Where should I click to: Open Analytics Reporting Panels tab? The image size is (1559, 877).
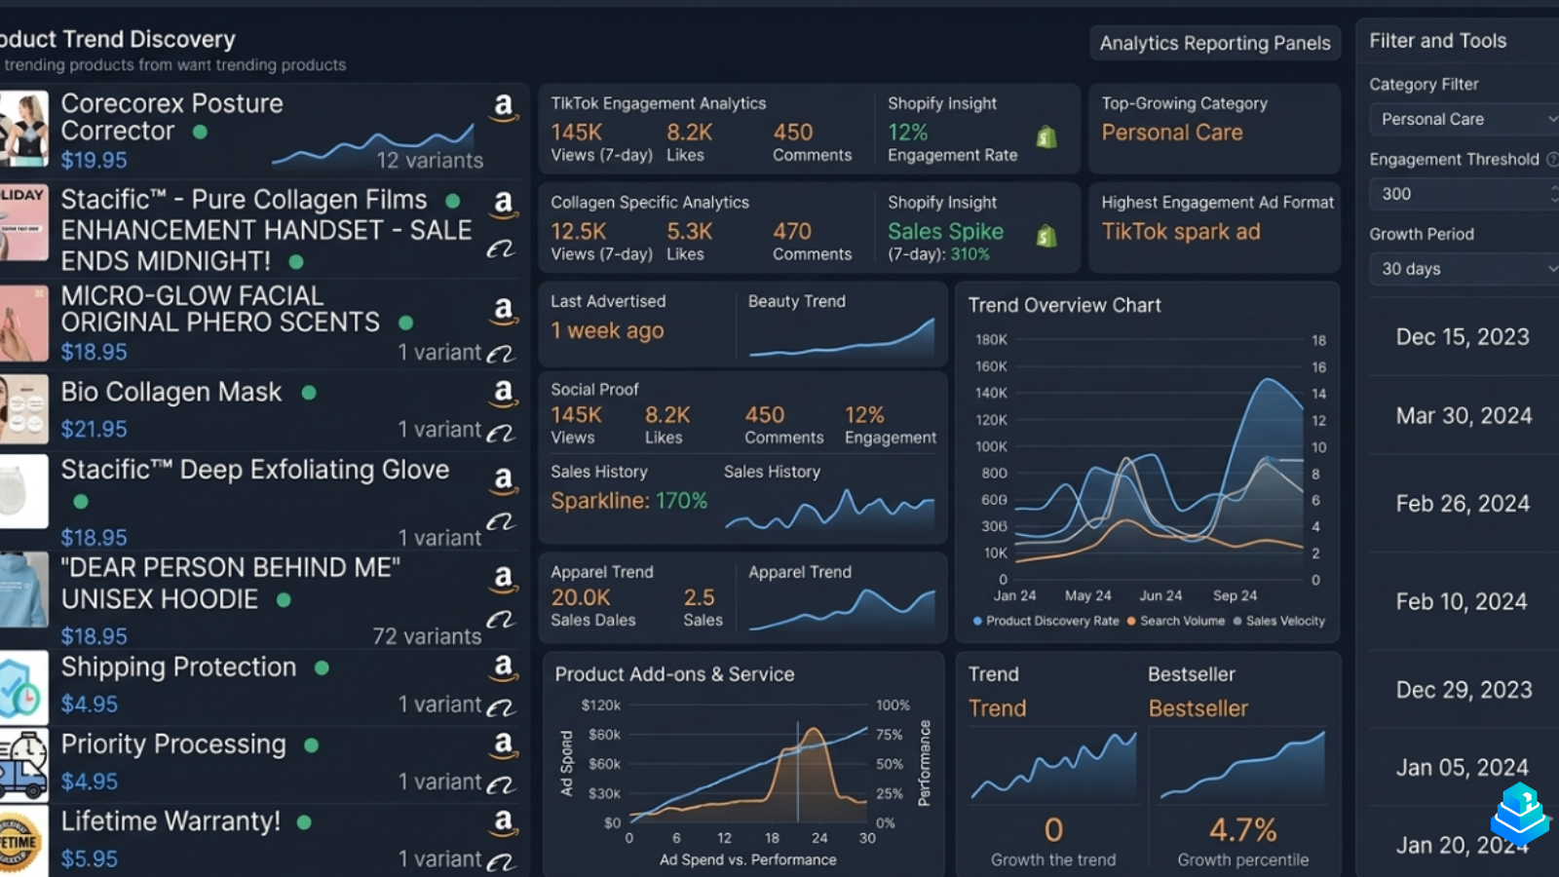(x=1215, y=43)
